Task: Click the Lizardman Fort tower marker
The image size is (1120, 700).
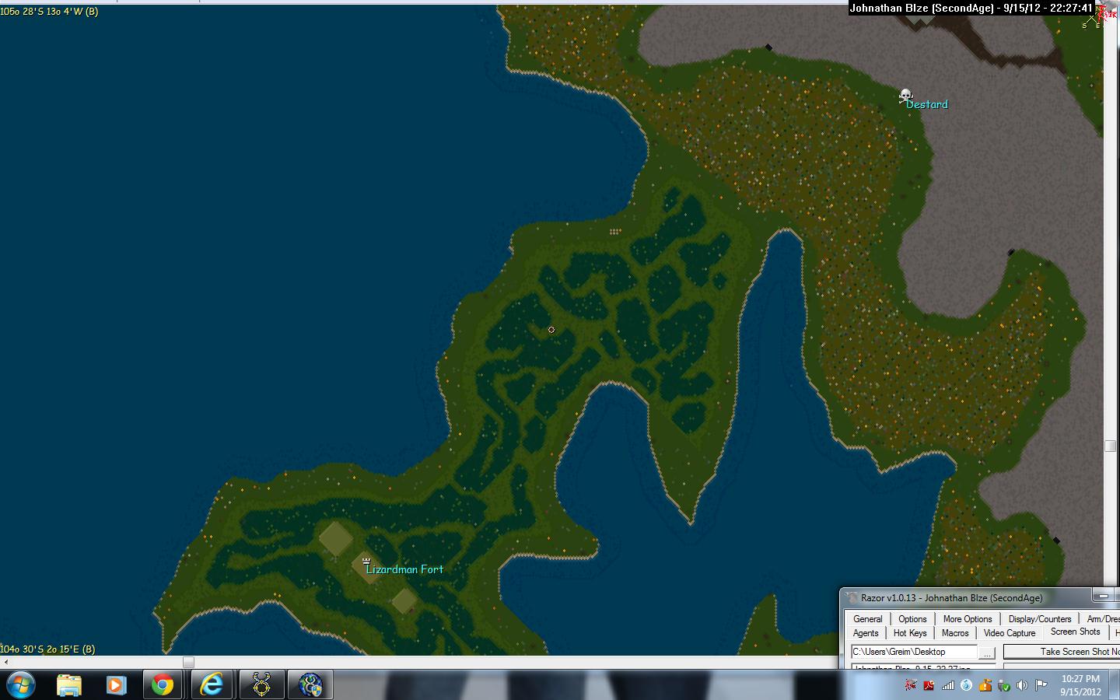Action: pos(366,560)
